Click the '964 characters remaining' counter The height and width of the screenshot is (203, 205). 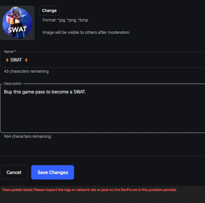point(27,136)
